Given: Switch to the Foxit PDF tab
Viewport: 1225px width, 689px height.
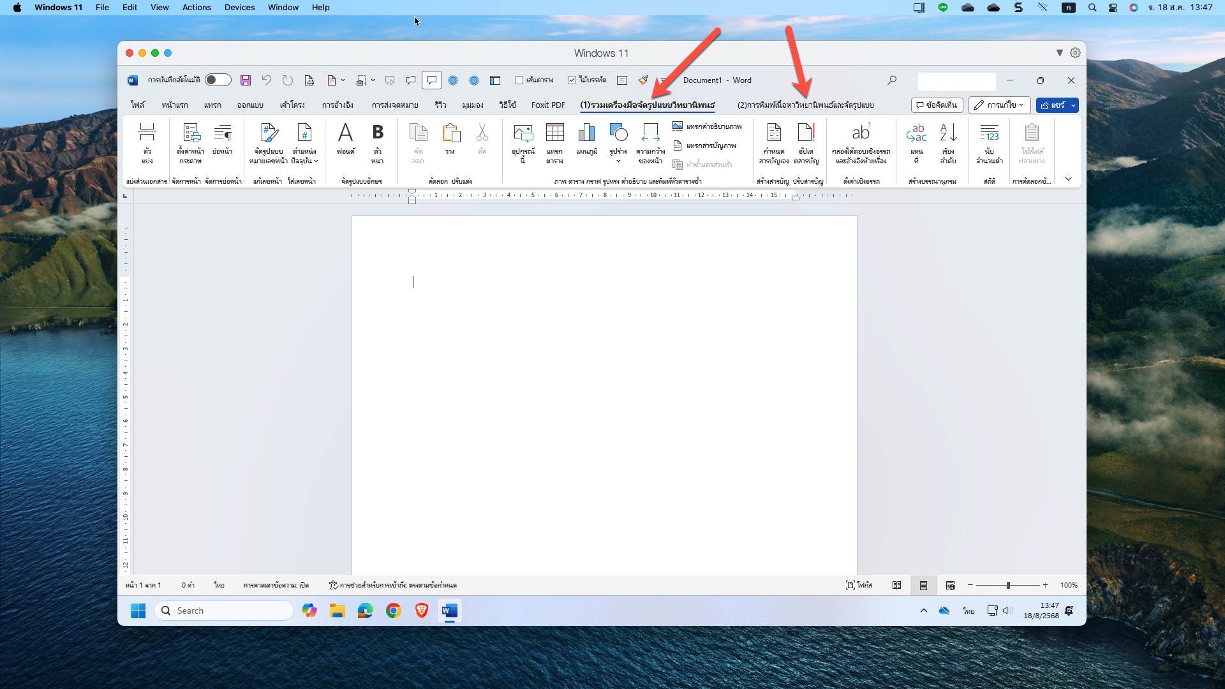Looking at the screenshot, I should (x=548, y=105).
